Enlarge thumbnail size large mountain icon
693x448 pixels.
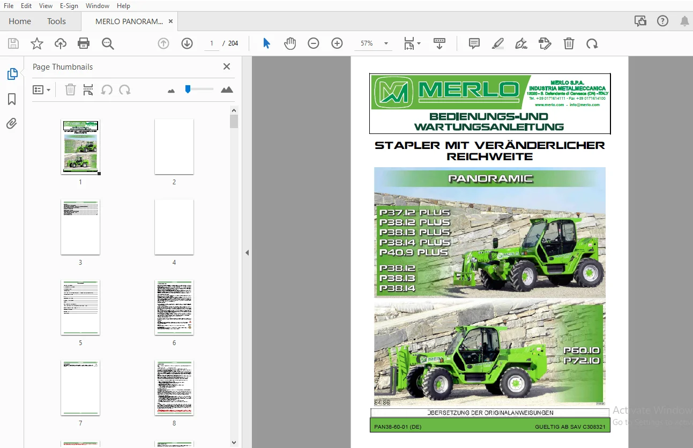coord(227,90)
